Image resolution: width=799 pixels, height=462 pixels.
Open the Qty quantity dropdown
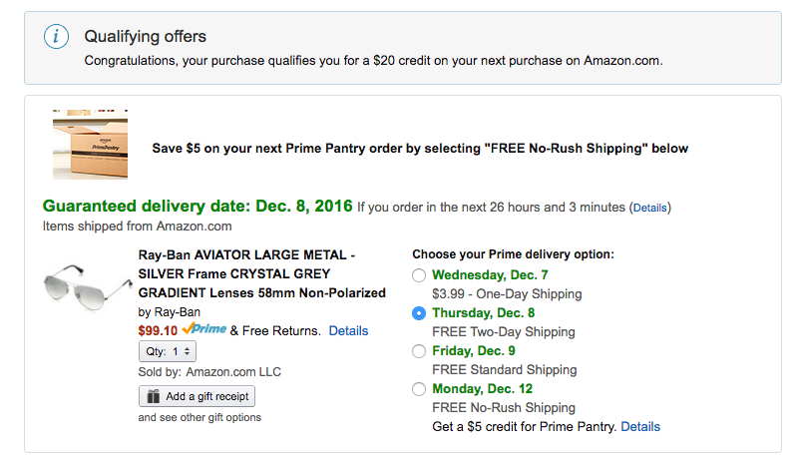[x=168, y=351]
